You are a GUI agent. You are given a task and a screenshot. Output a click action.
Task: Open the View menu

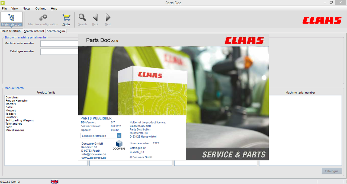[x=15, y=9]
